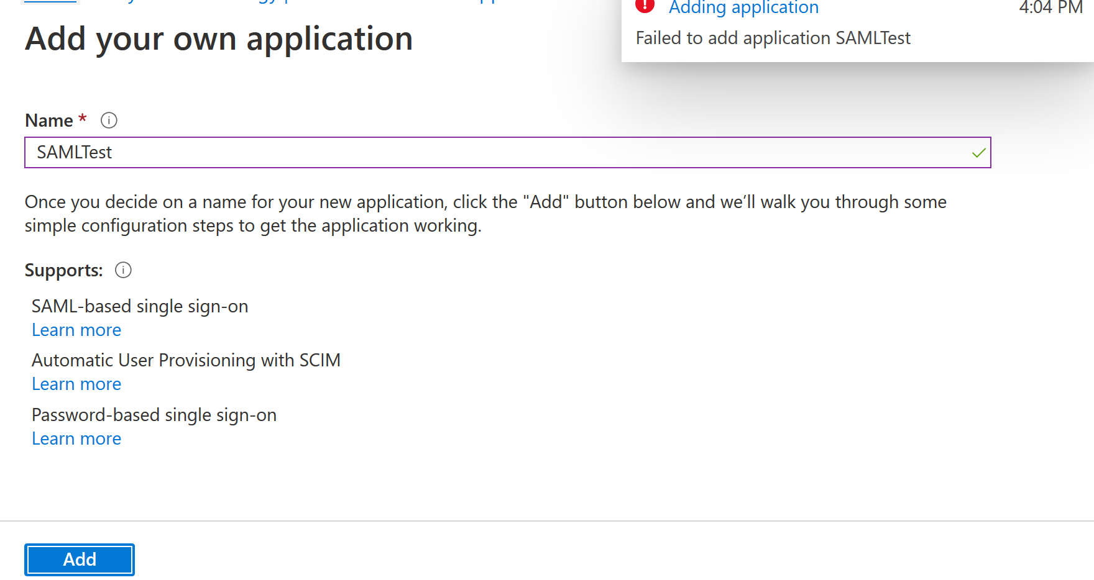Screen dimensions: 1094x580
Task: Open Learn more under Password-based single sign-on
Action: point(76,439)
